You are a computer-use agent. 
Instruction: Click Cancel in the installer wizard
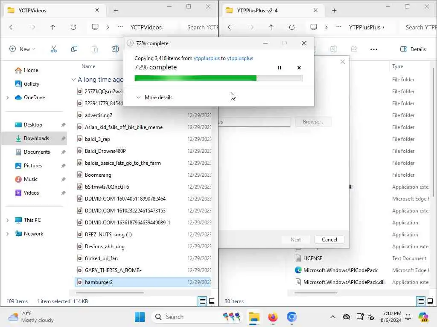click(x=329, y=239)
